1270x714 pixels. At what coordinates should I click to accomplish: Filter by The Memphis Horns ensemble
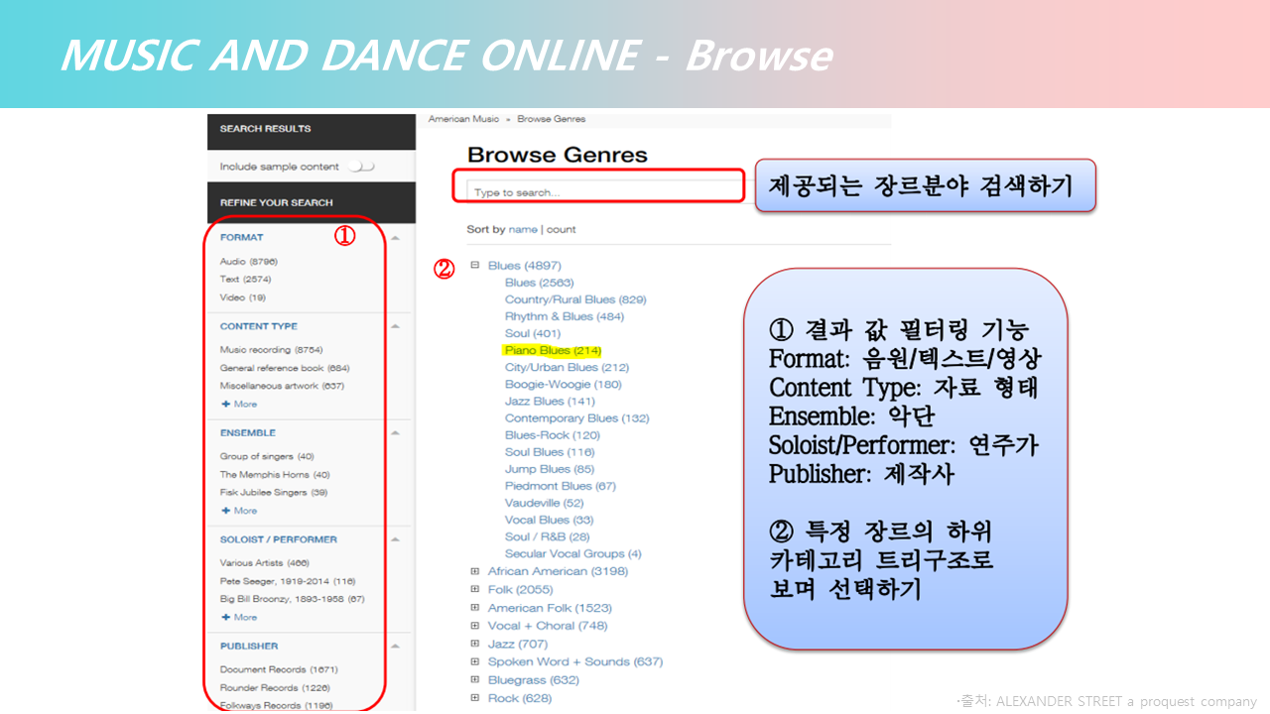click(275, 475)
